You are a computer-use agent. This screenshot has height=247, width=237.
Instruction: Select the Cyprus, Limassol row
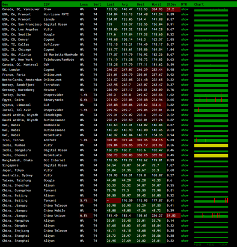point(115,105)
